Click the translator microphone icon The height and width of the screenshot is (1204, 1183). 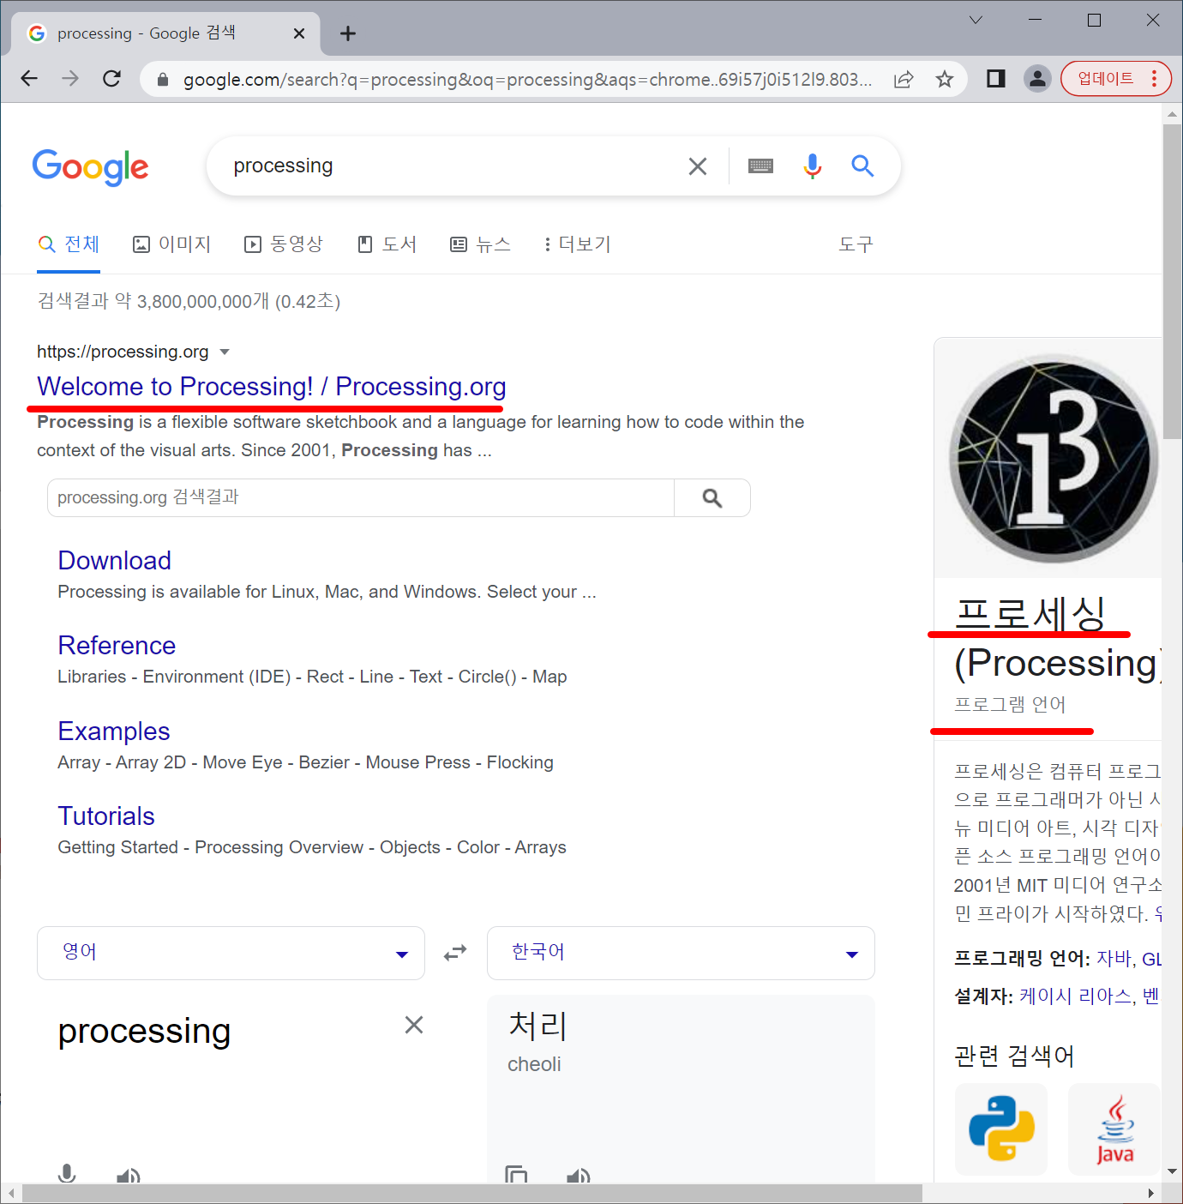point(67,1174)
